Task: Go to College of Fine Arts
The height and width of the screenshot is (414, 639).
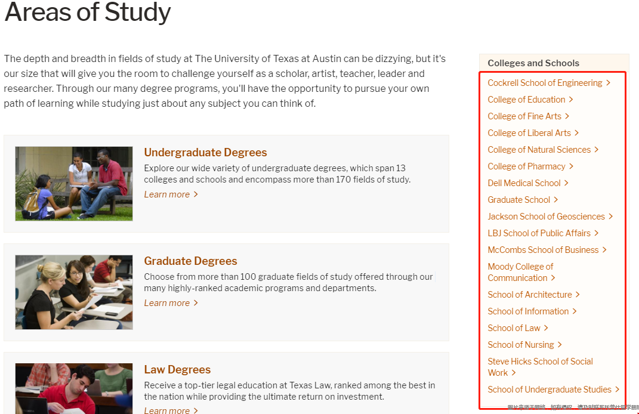Action: (x=528, y=116)
